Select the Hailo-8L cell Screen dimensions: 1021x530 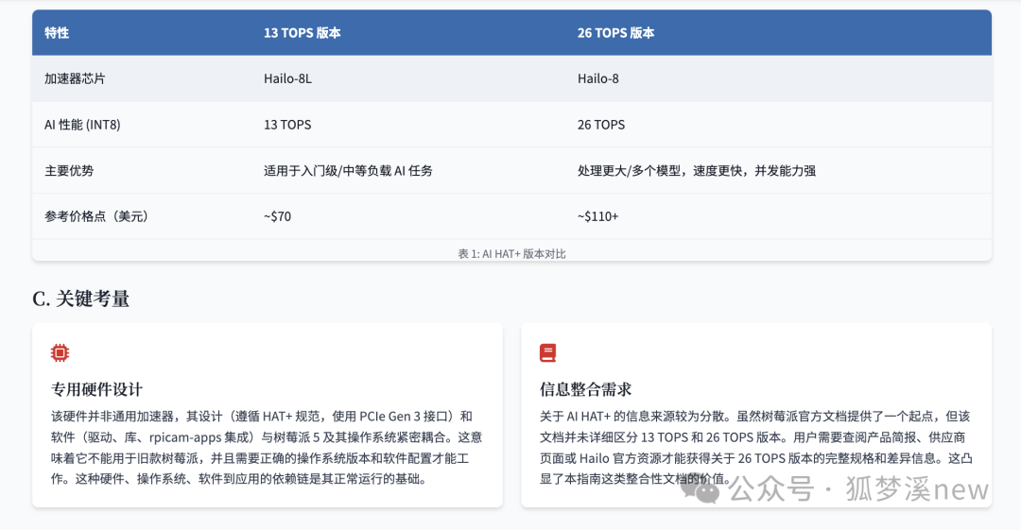pyautogui.click(x=287, y=78)
